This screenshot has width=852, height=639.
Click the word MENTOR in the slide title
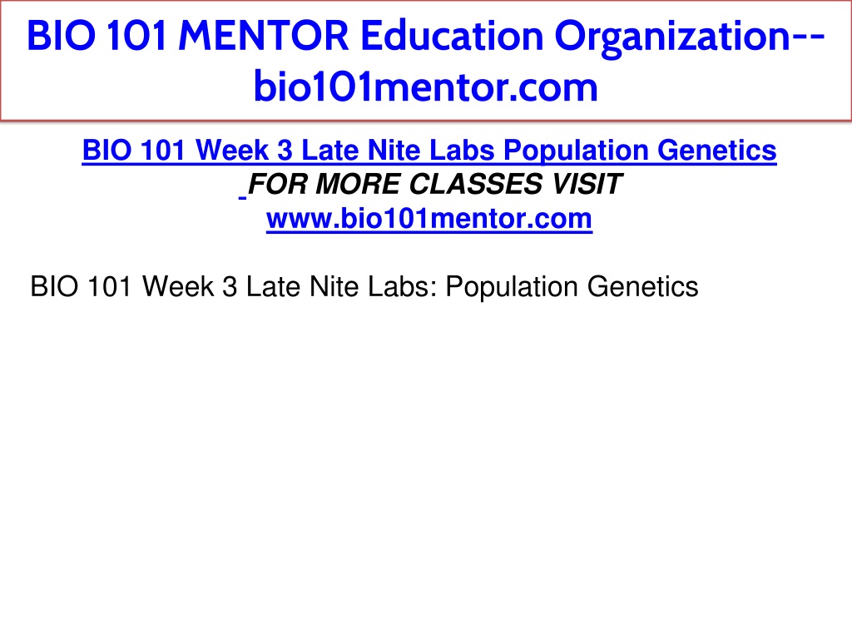[x=264, y=36]
